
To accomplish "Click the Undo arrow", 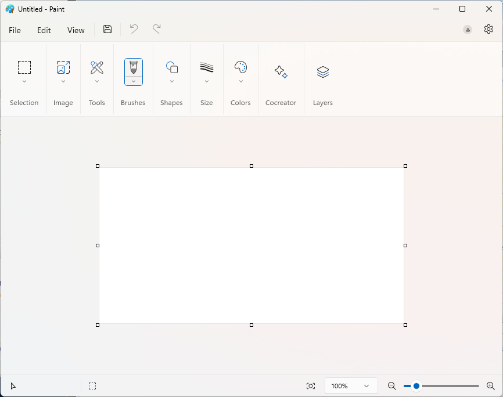I will [134, 29].
